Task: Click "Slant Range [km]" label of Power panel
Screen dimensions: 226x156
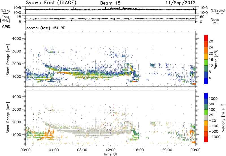Action: click(8, 59)
